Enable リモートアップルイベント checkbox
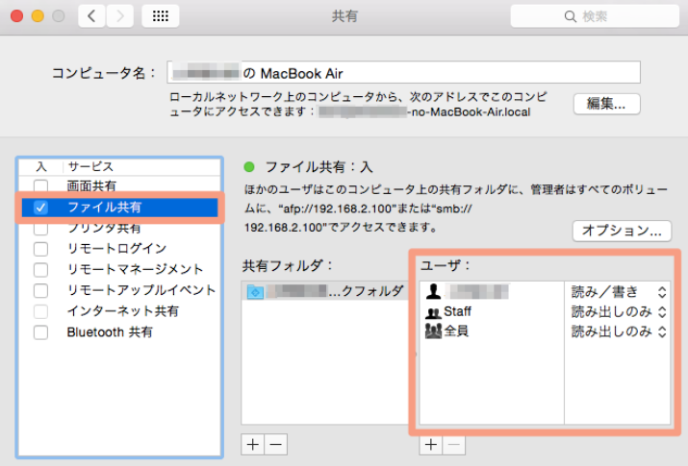The height and width of the screenshot is (466, 688). 40,290
